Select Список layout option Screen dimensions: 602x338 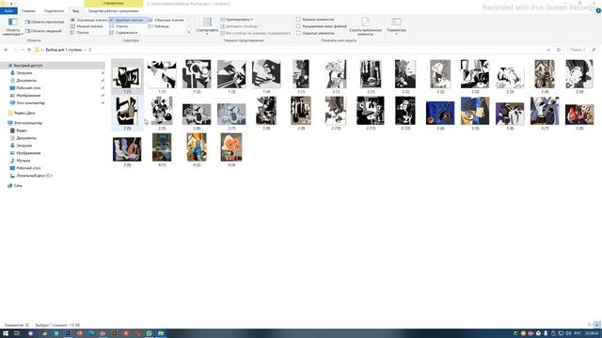click(119, 26)
